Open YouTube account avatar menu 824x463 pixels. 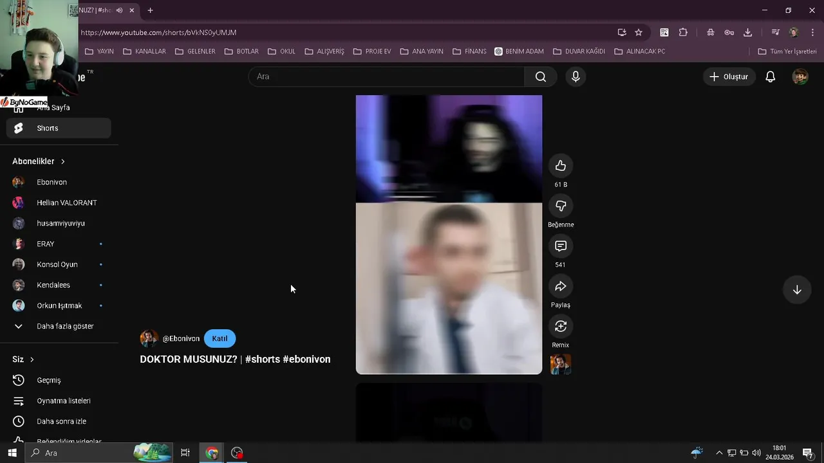(800, 77)
